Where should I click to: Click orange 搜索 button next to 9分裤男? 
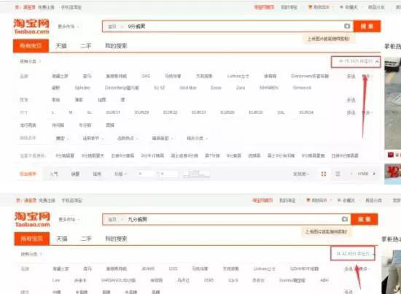point(367,26)
